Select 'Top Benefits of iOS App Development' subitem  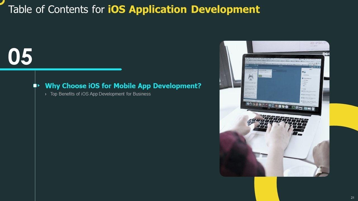[x=100, y=94]
